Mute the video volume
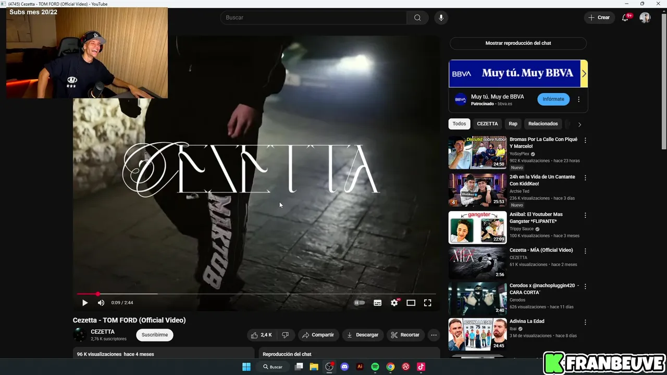 click(x=101, y=303)
